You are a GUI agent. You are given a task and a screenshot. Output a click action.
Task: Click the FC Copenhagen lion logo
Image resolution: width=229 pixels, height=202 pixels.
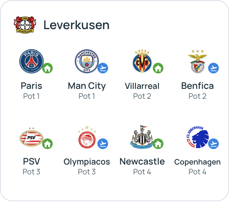[197, 137]
